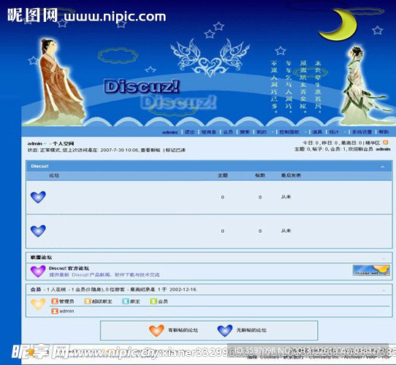This screenshot has height=365, width=396.
Task: Click the 版主 legend icon
Action: coord(126,301)
